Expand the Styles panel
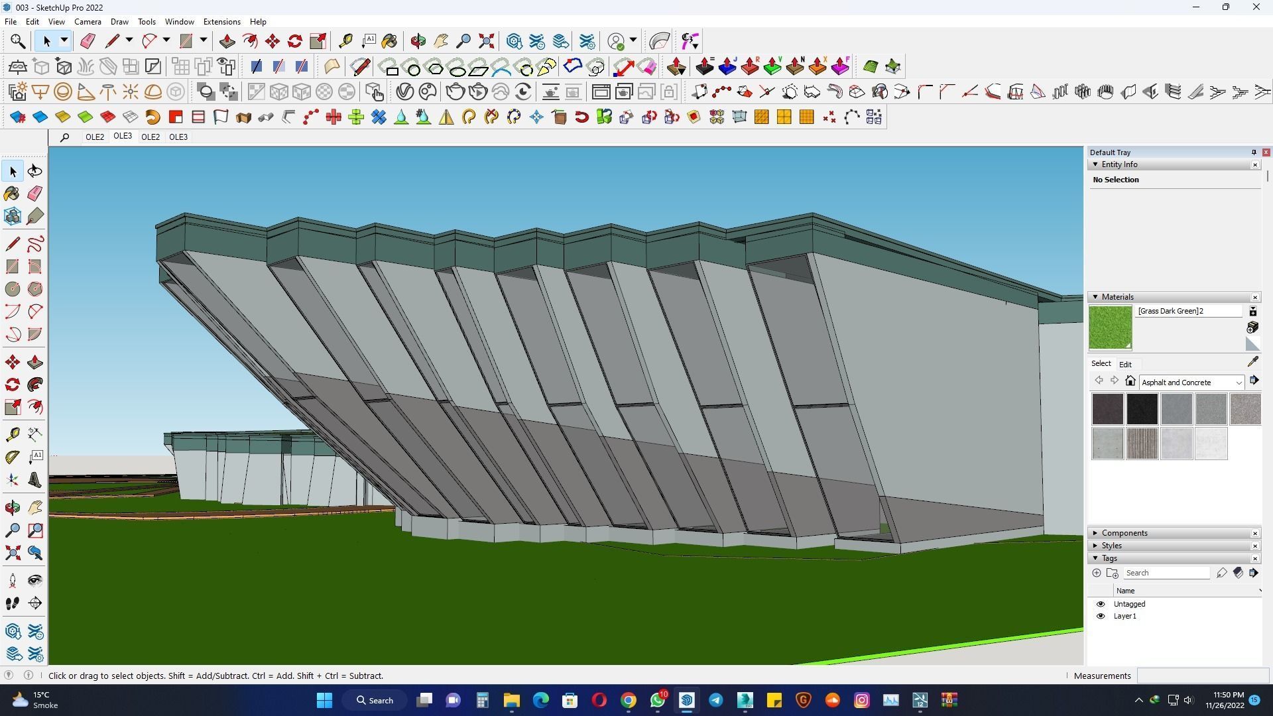1273x716 pixels. [1111, 546]
